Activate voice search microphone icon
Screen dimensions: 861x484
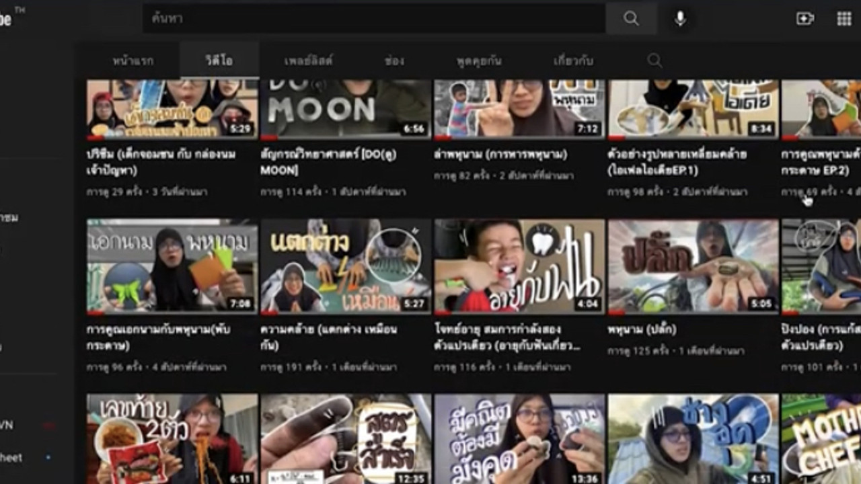(x=680, y=19)
